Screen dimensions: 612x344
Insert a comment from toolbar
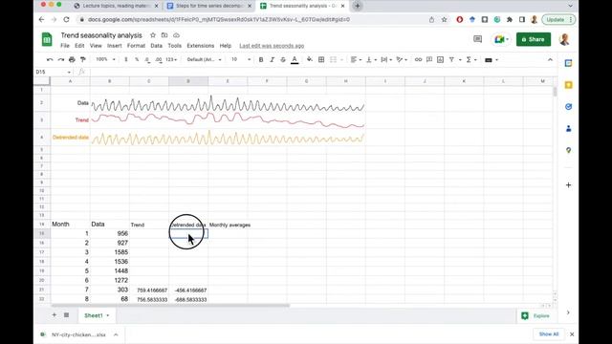point(429,59)
